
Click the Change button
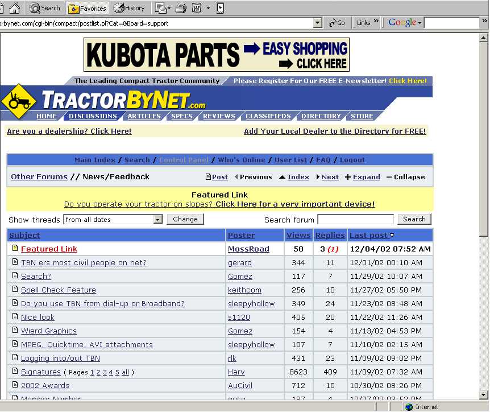pos(185,219)
